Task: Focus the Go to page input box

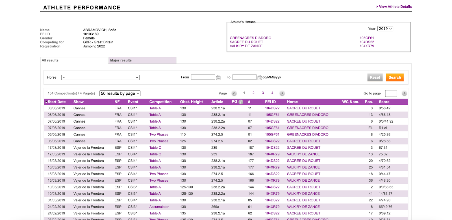Action: pyautogui.click(x=391, y=94)
